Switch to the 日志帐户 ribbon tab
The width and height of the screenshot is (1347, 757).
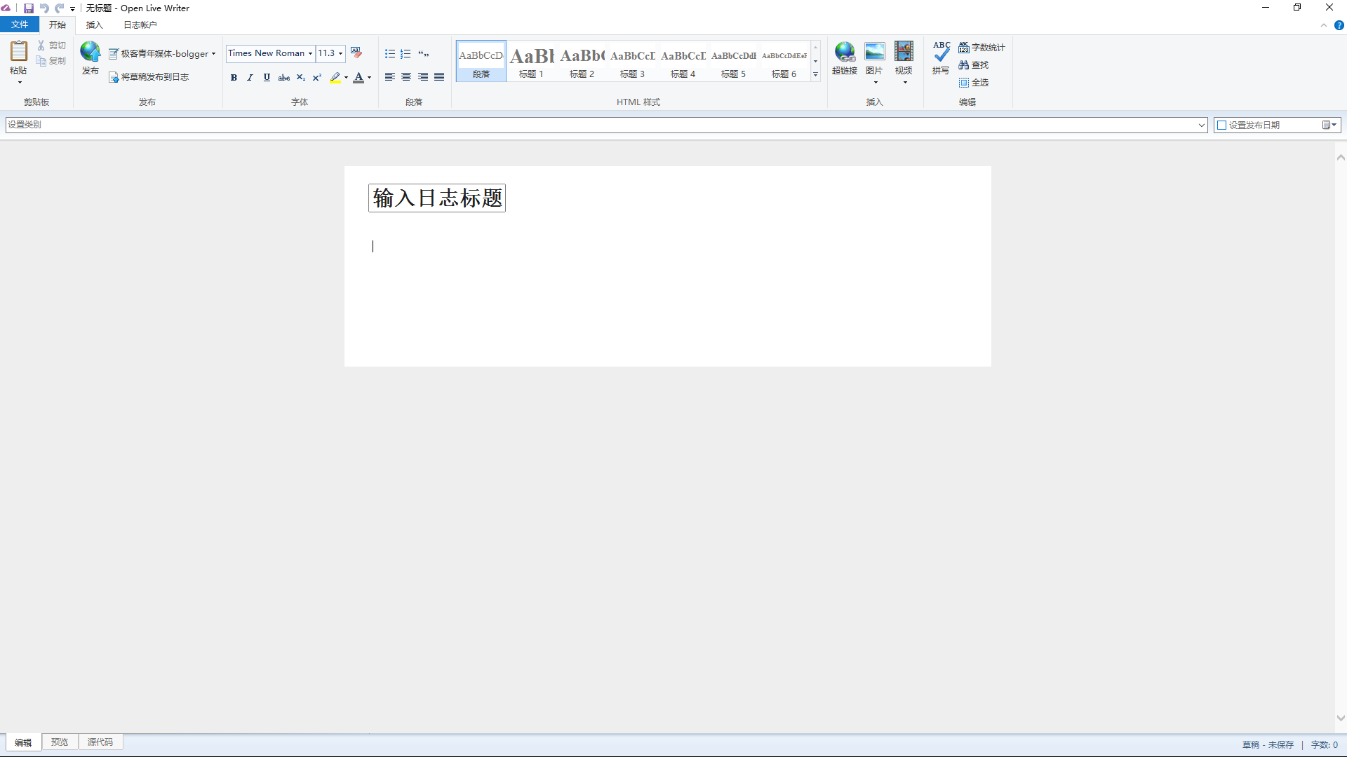click(x=140, y=25)
